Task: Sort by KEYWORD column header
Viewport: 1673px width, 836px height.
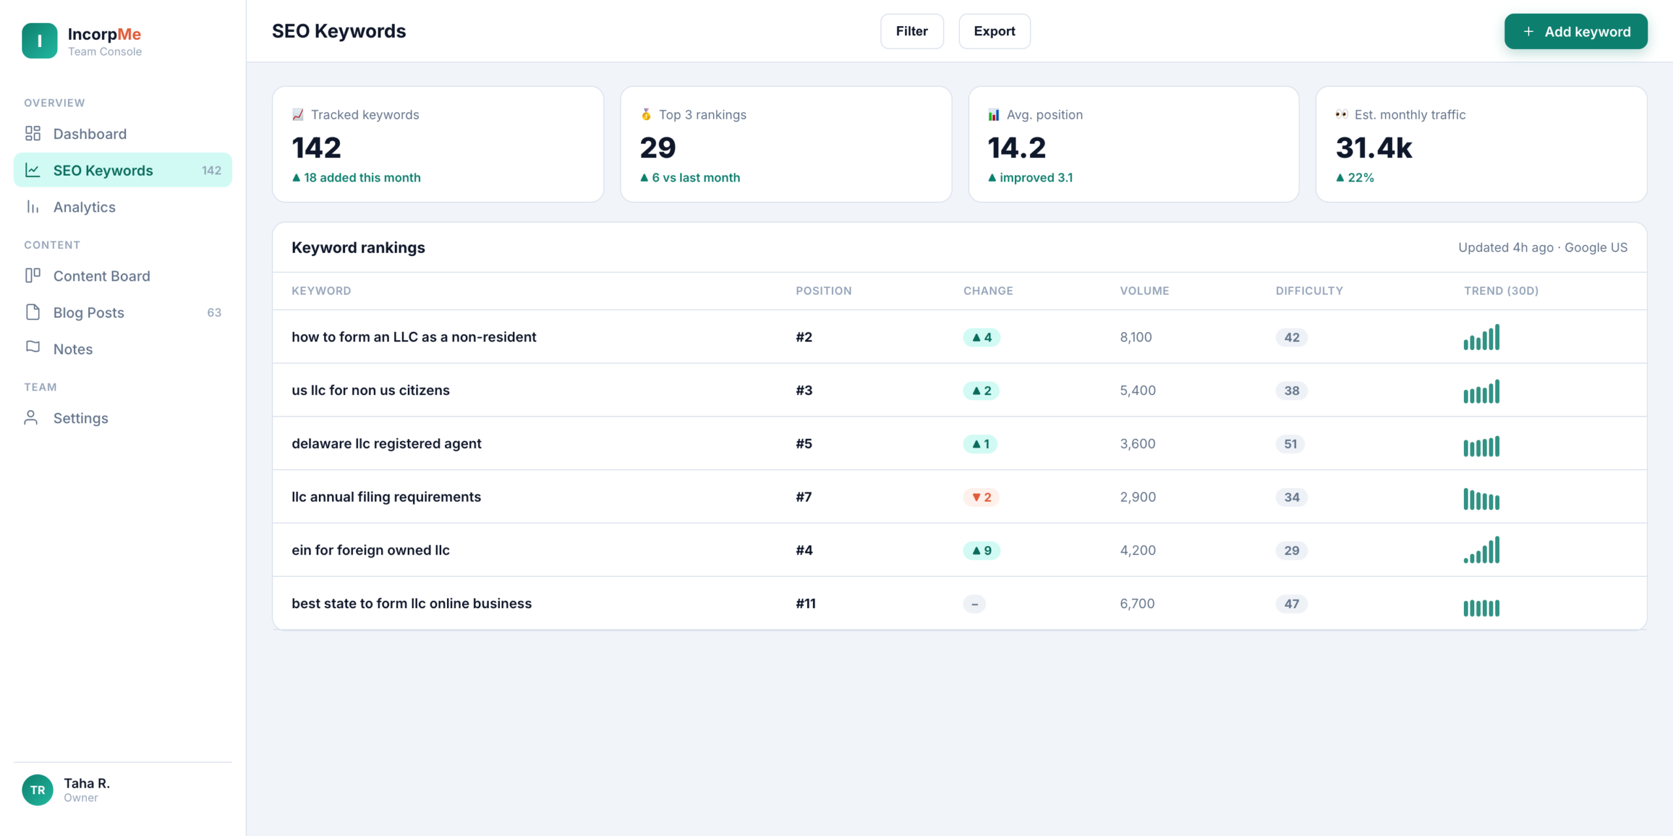Action: pos(321,291)
